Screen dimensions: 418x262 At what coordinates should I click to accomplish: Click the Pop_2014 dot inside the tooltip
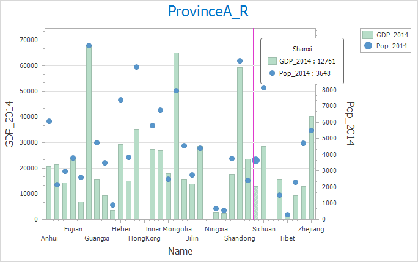(x=273, y=73)
